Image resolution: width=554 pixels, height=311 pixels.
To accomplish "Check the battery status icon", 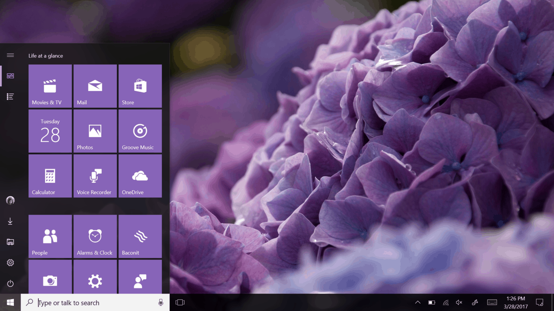I will 432,302.
